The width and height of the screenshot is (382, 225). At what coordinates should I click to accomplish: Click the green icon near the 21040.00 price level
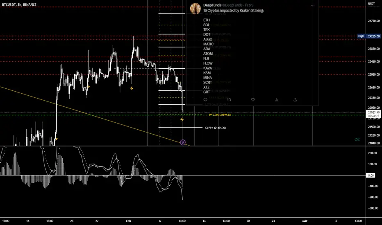pyautogui.click(x=357, y=139)
